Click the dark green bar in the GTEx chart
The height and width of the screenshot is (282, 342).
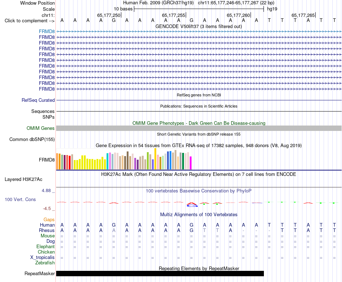(183, 161)
